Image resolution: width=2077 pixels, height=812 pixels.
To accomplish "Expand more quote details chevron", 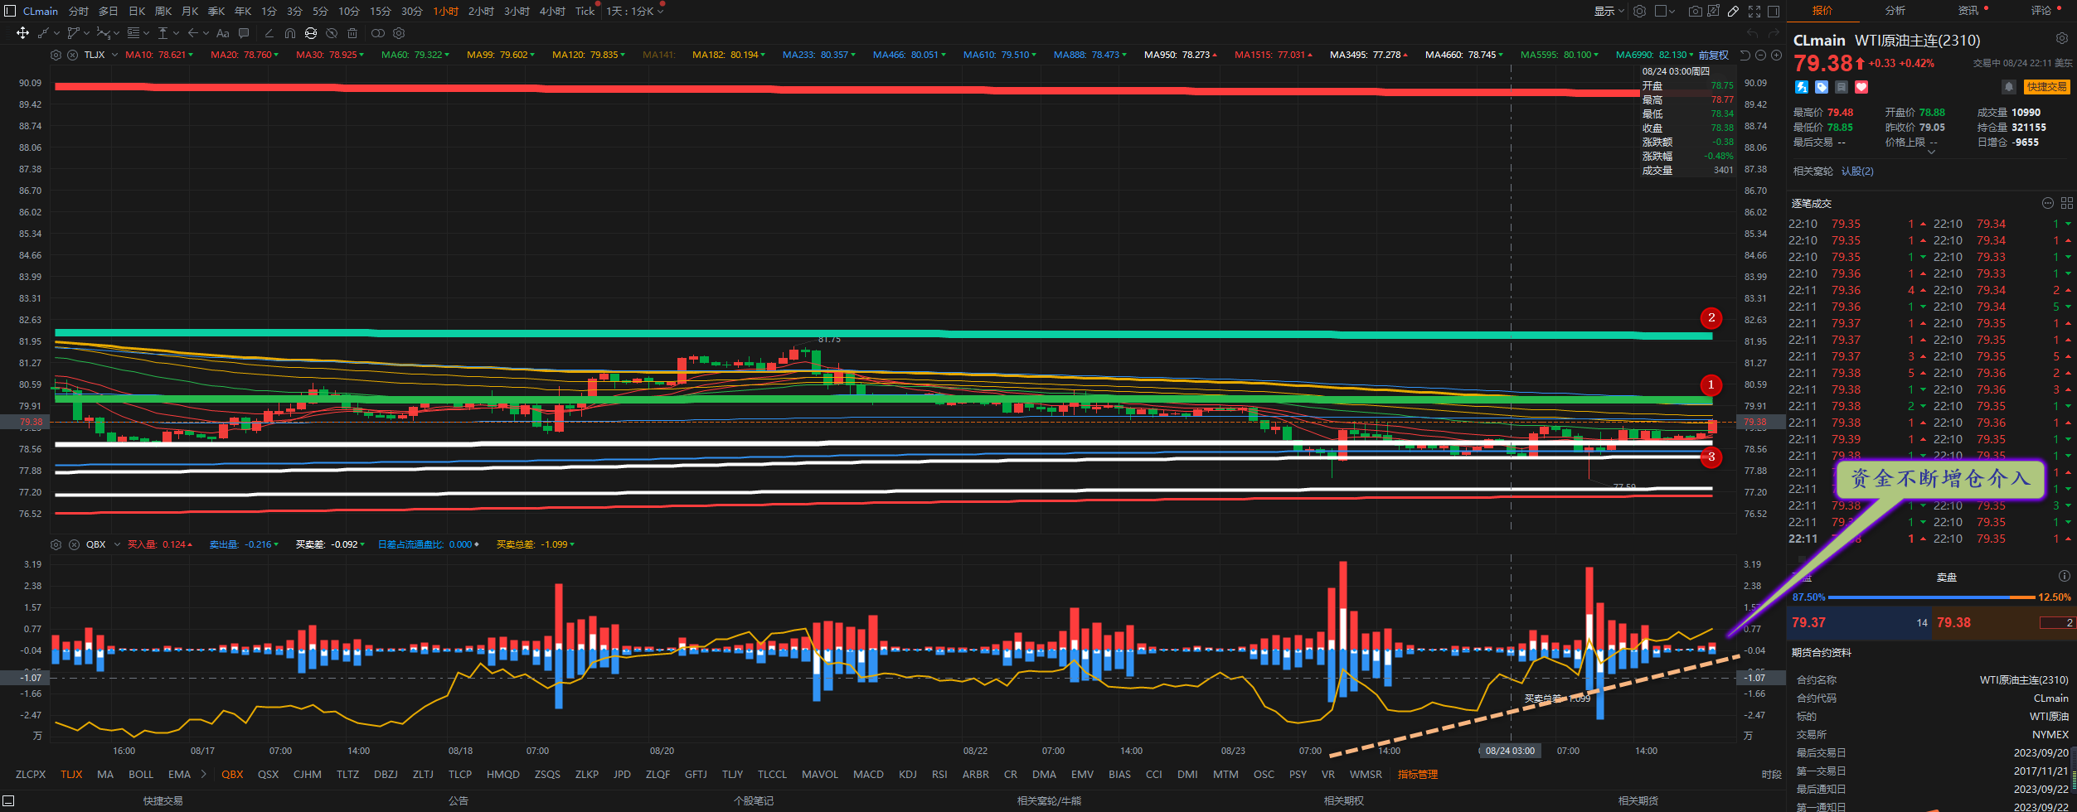I will tap(1932, 152).
